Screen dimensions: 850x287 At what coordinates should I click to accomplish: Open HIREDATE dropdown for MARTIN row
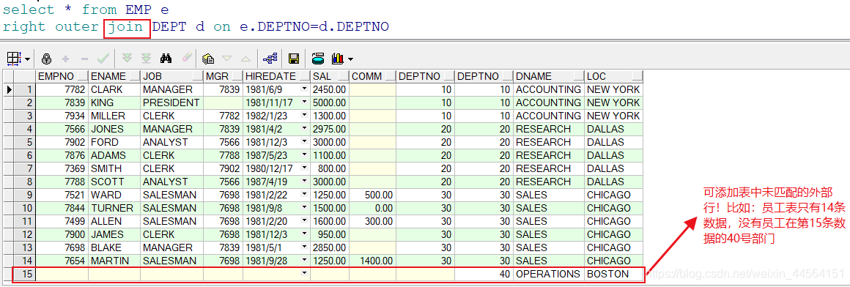point(304,261)
